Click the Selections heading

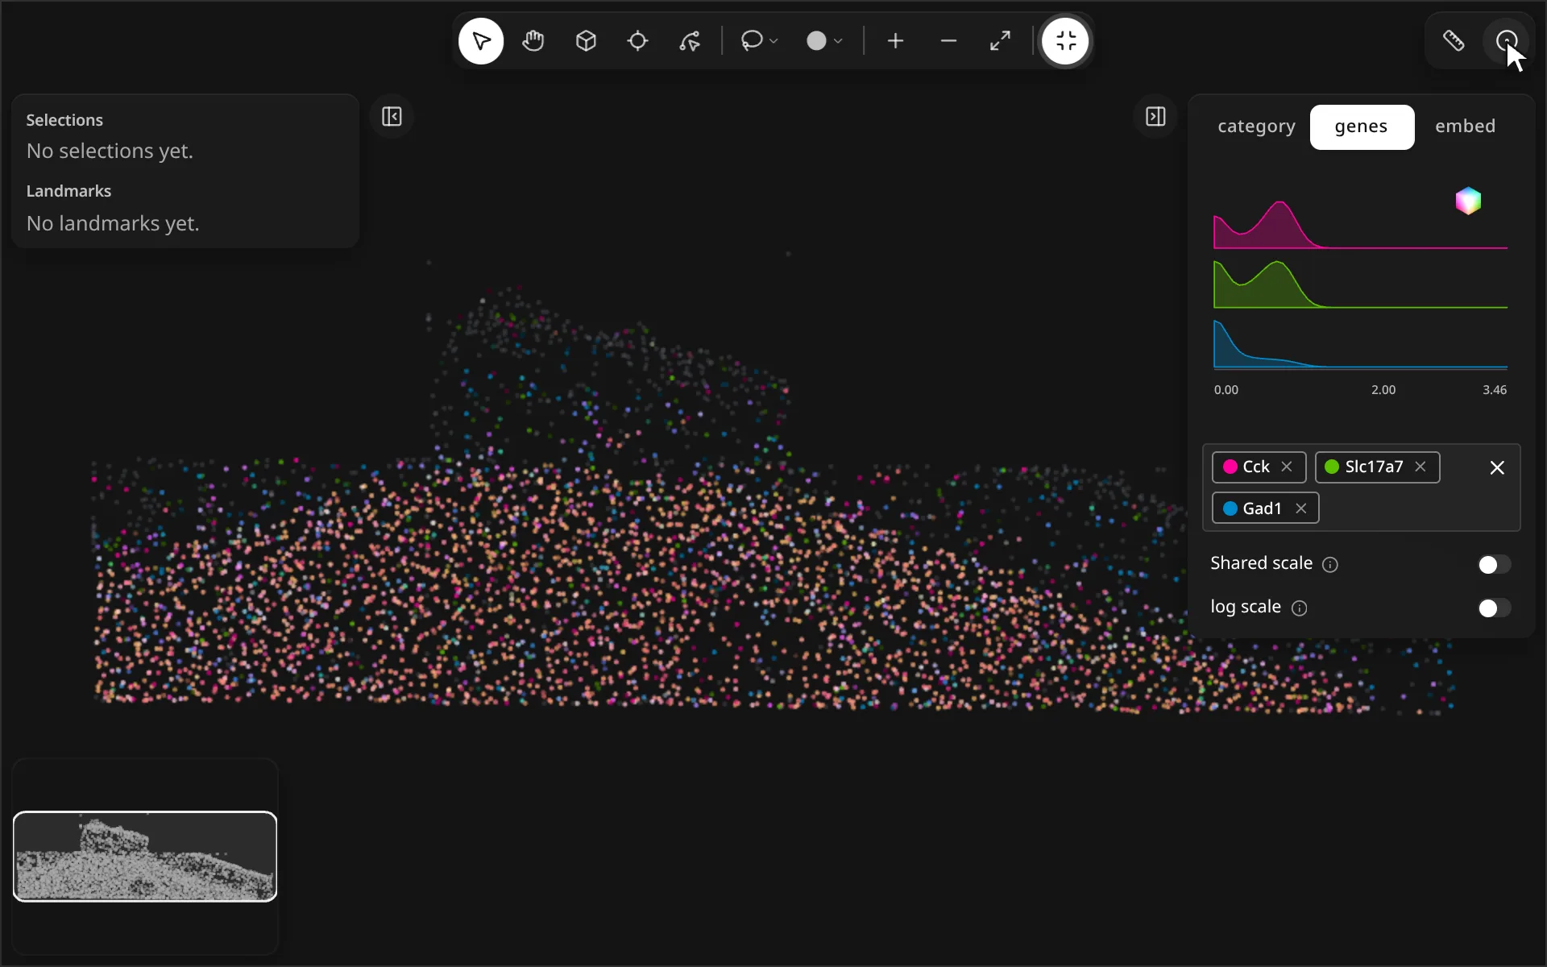[64, 120]
